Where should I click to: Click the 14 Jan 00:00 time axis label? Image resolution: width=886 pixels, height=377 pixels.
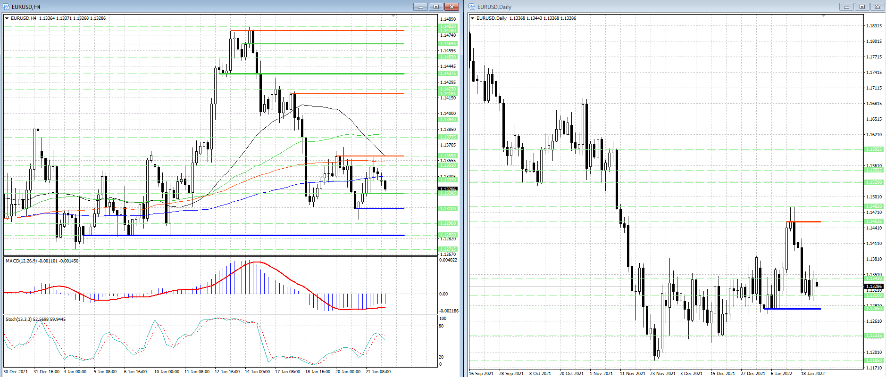click(x=257, y=371)
